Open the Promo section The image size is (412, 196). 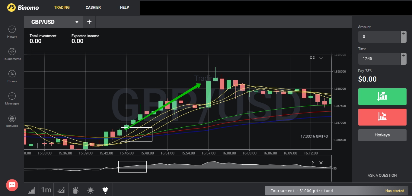(12, 76)
